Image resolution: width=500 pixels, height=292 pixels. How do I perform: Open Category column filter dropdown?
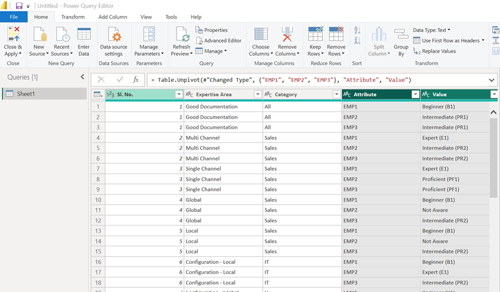[336, 94]
